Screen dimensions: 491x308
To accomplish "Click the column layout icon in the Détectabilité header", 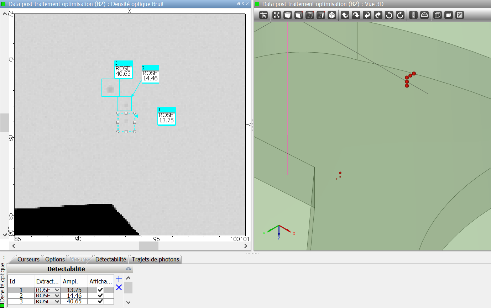I will [x=129, y=269].
